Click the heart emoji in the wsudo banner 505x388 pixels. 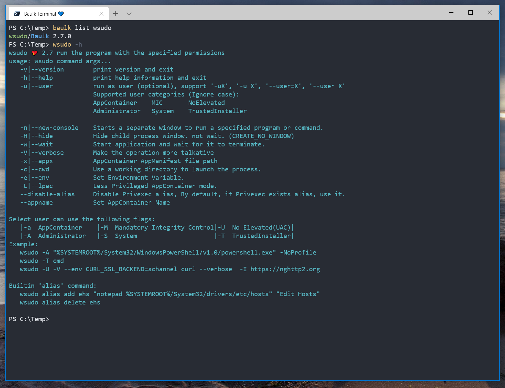click(x=35, y=53)
